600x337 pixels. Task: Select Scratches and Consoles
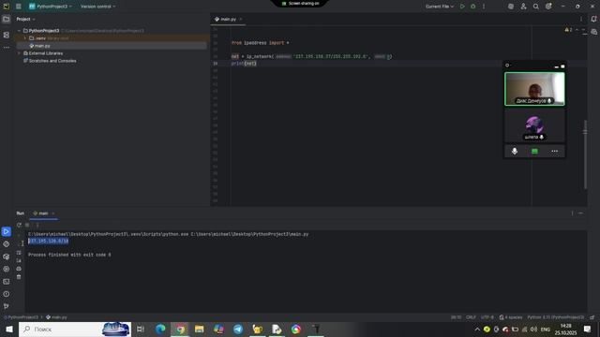(x=50, y=61)
